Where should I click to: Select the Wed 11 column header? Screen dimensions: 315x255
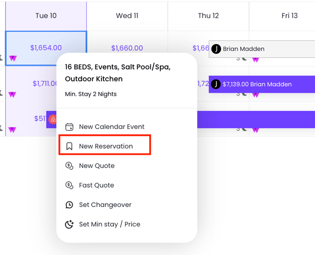coord(127,16)
